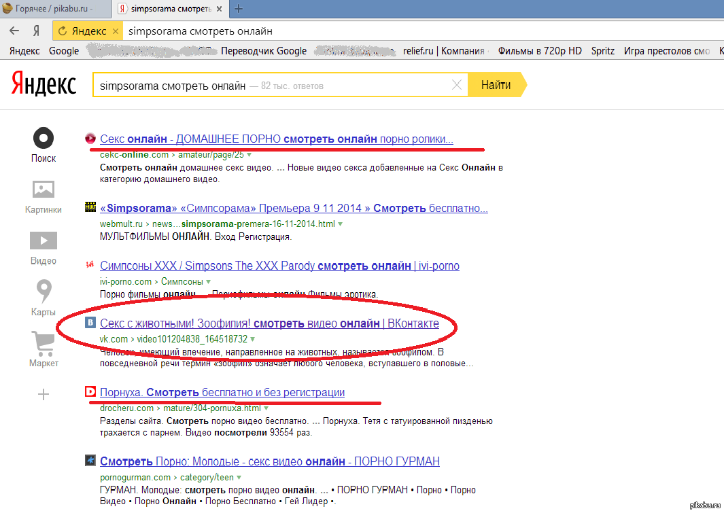Open a new tab with plus button
Viewport: 724px width, 513px height.
pos(239,9)
